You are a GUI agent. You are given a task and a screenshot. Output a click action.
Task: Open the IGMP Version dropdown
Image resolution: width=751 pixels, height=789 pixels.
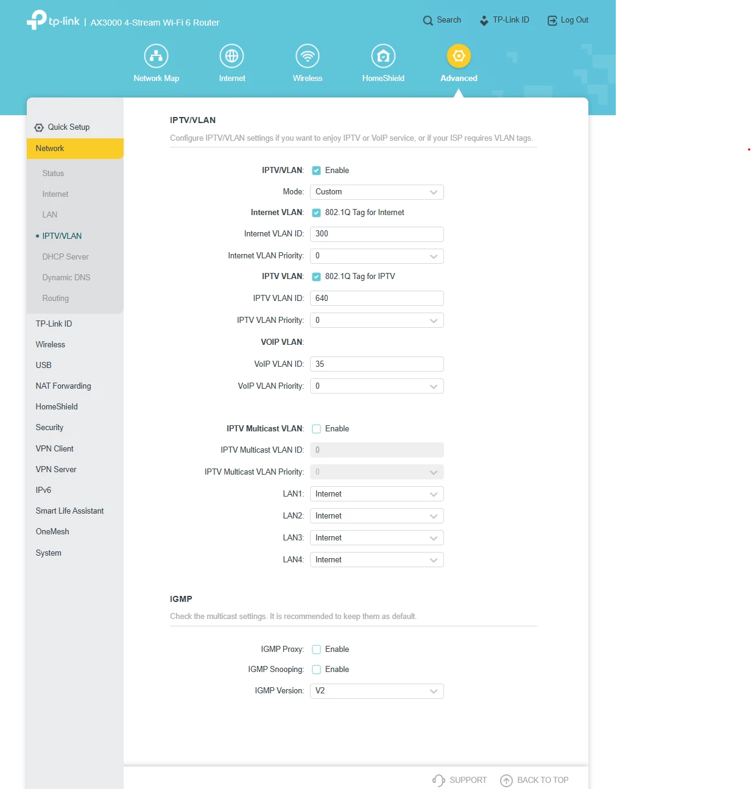click(x=377, y=691)
